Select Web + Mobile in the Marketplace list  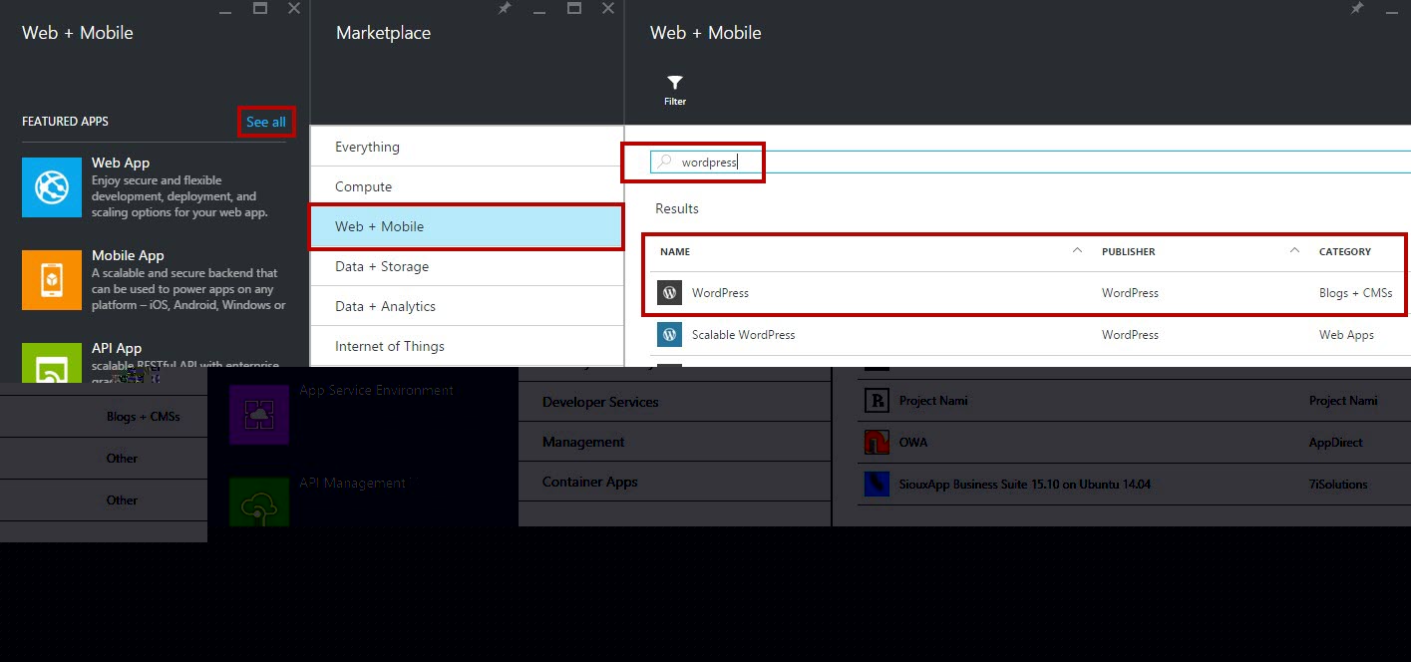[x=467, y=226]
